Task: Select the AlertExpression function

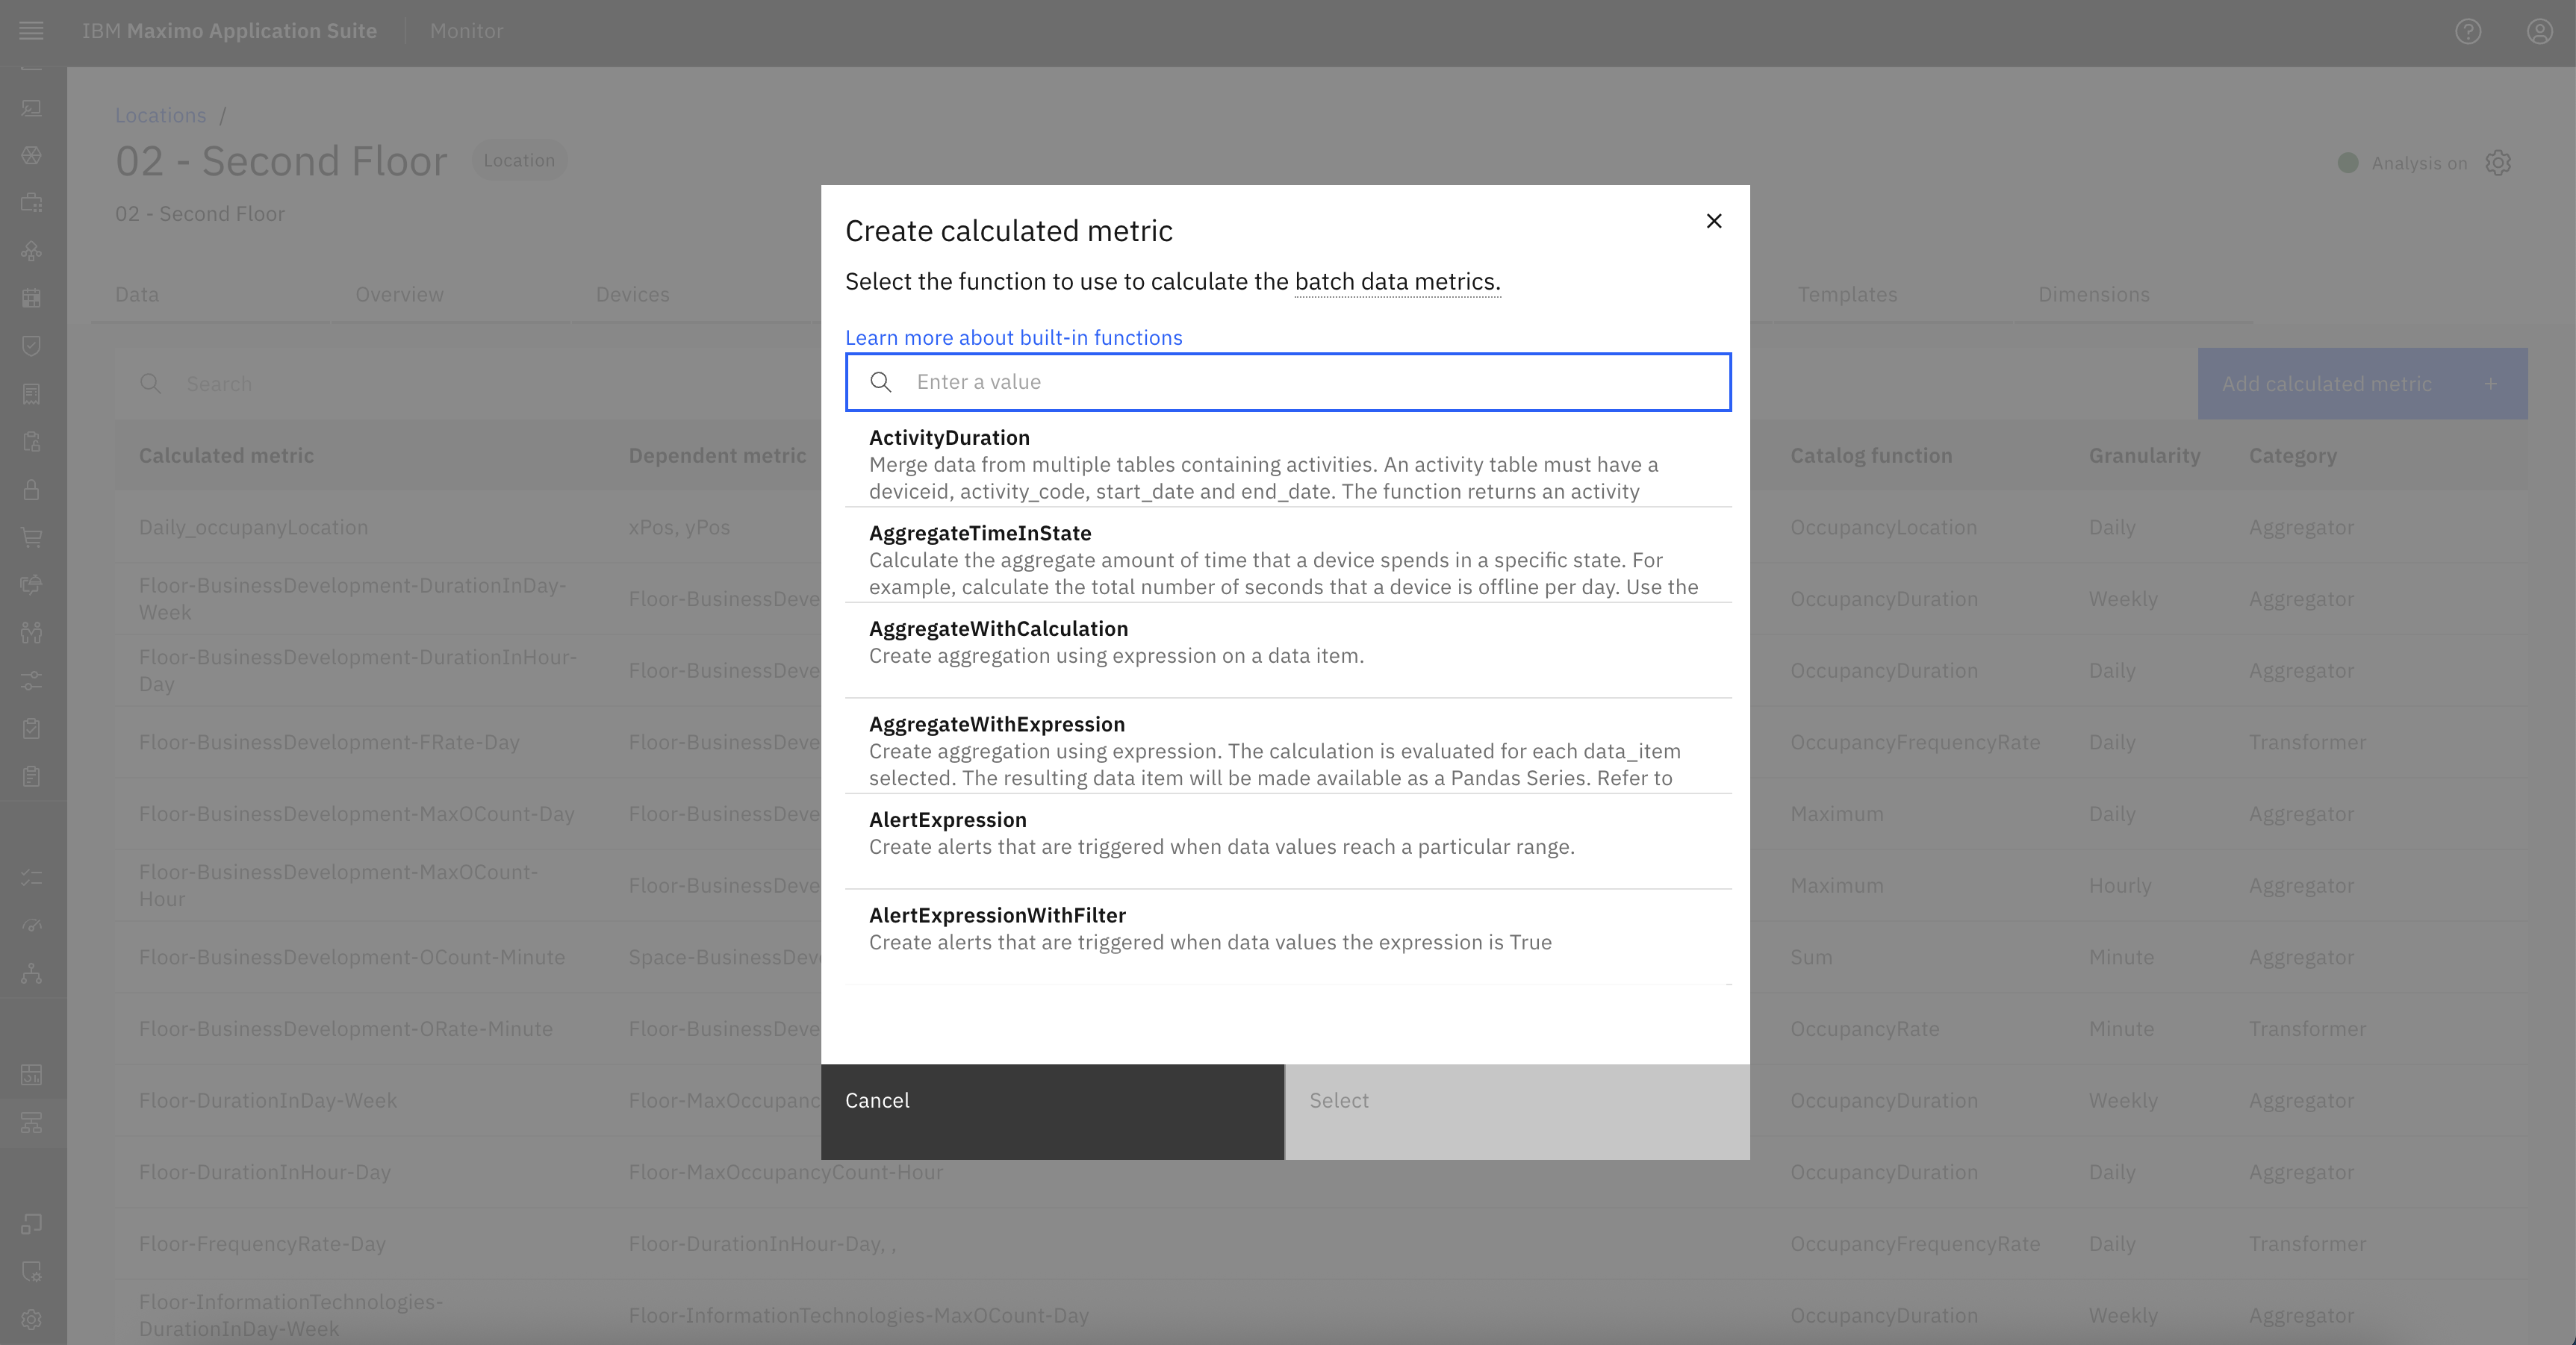Action: coord(1288,841)
